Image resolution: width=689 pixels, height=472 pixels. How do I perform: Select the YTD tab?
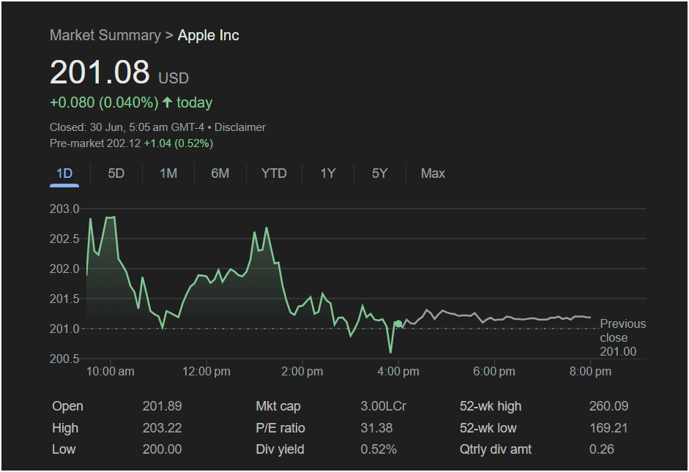pyautogui.click(x=274, y=173)
